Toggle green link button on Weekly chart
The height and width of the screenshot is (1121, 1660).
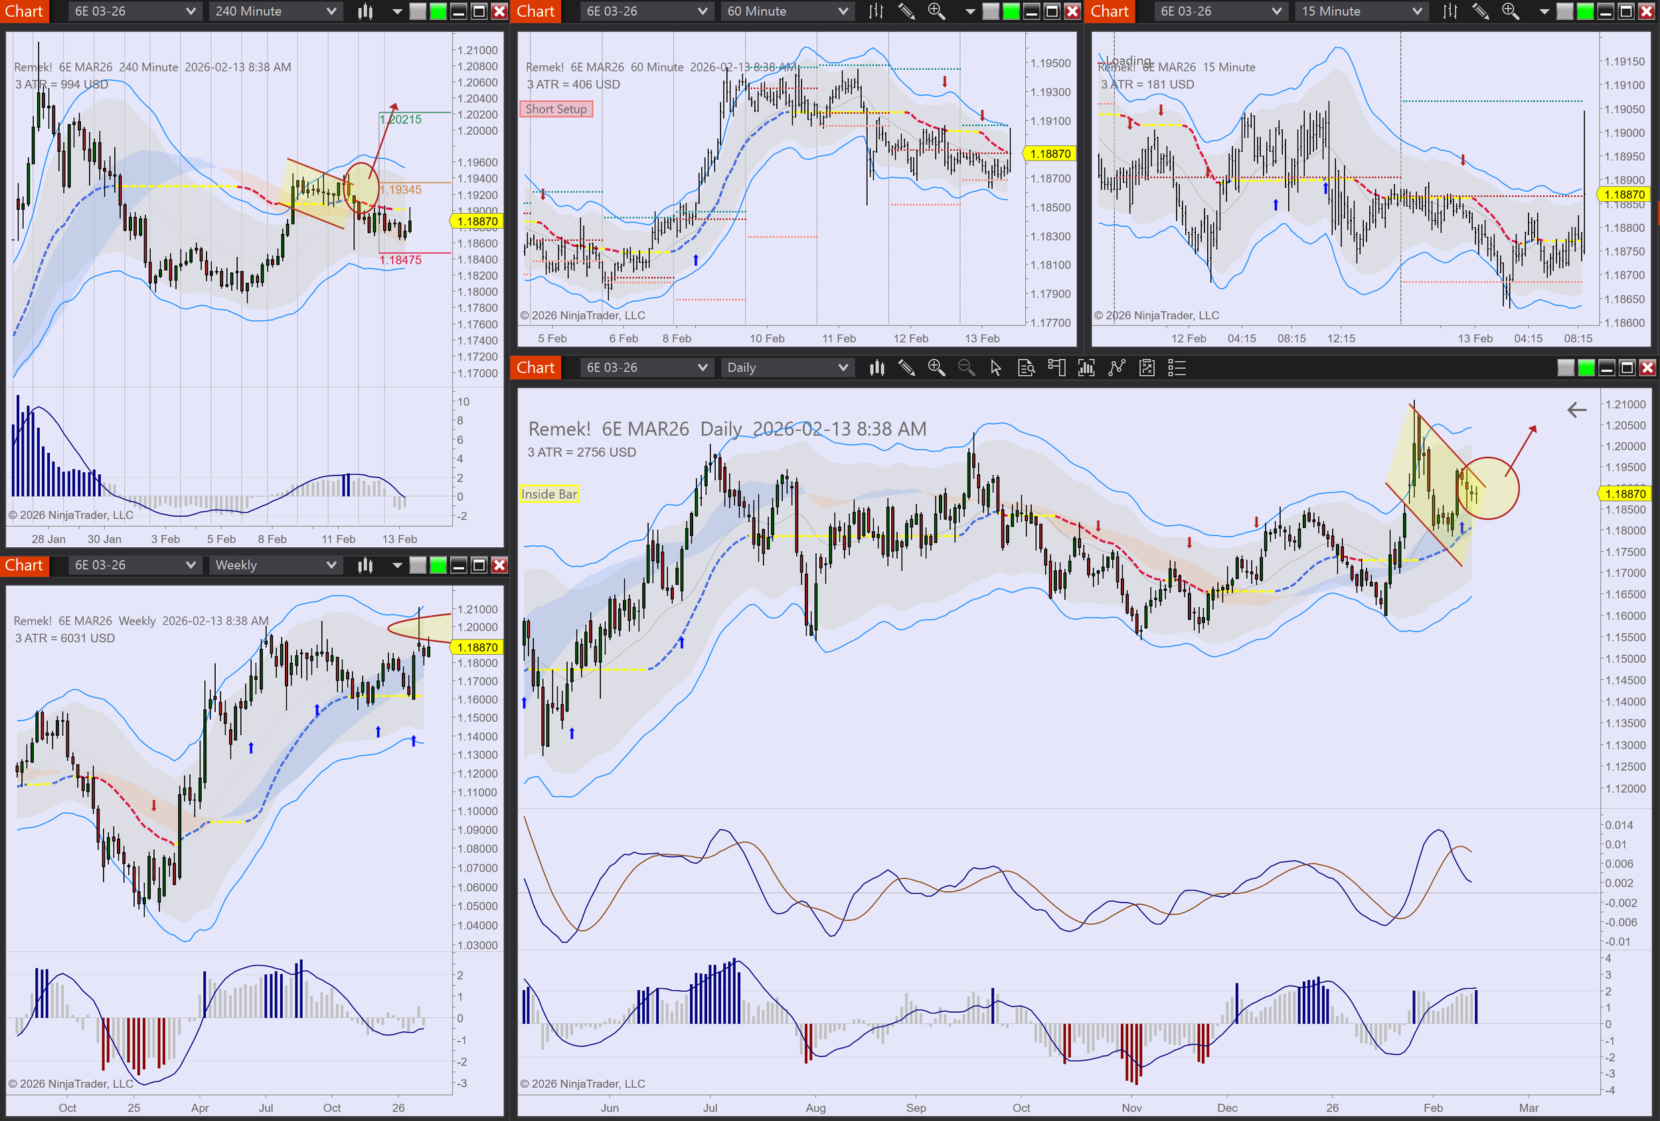pos(438,565)
